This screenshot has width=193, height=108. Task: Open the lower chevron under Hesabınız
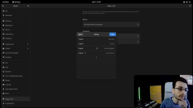(138, 42)
